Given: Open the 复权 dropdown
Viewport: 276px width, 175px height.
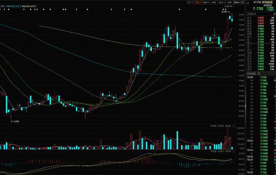Looking at the screenshot, I should 198,3.
